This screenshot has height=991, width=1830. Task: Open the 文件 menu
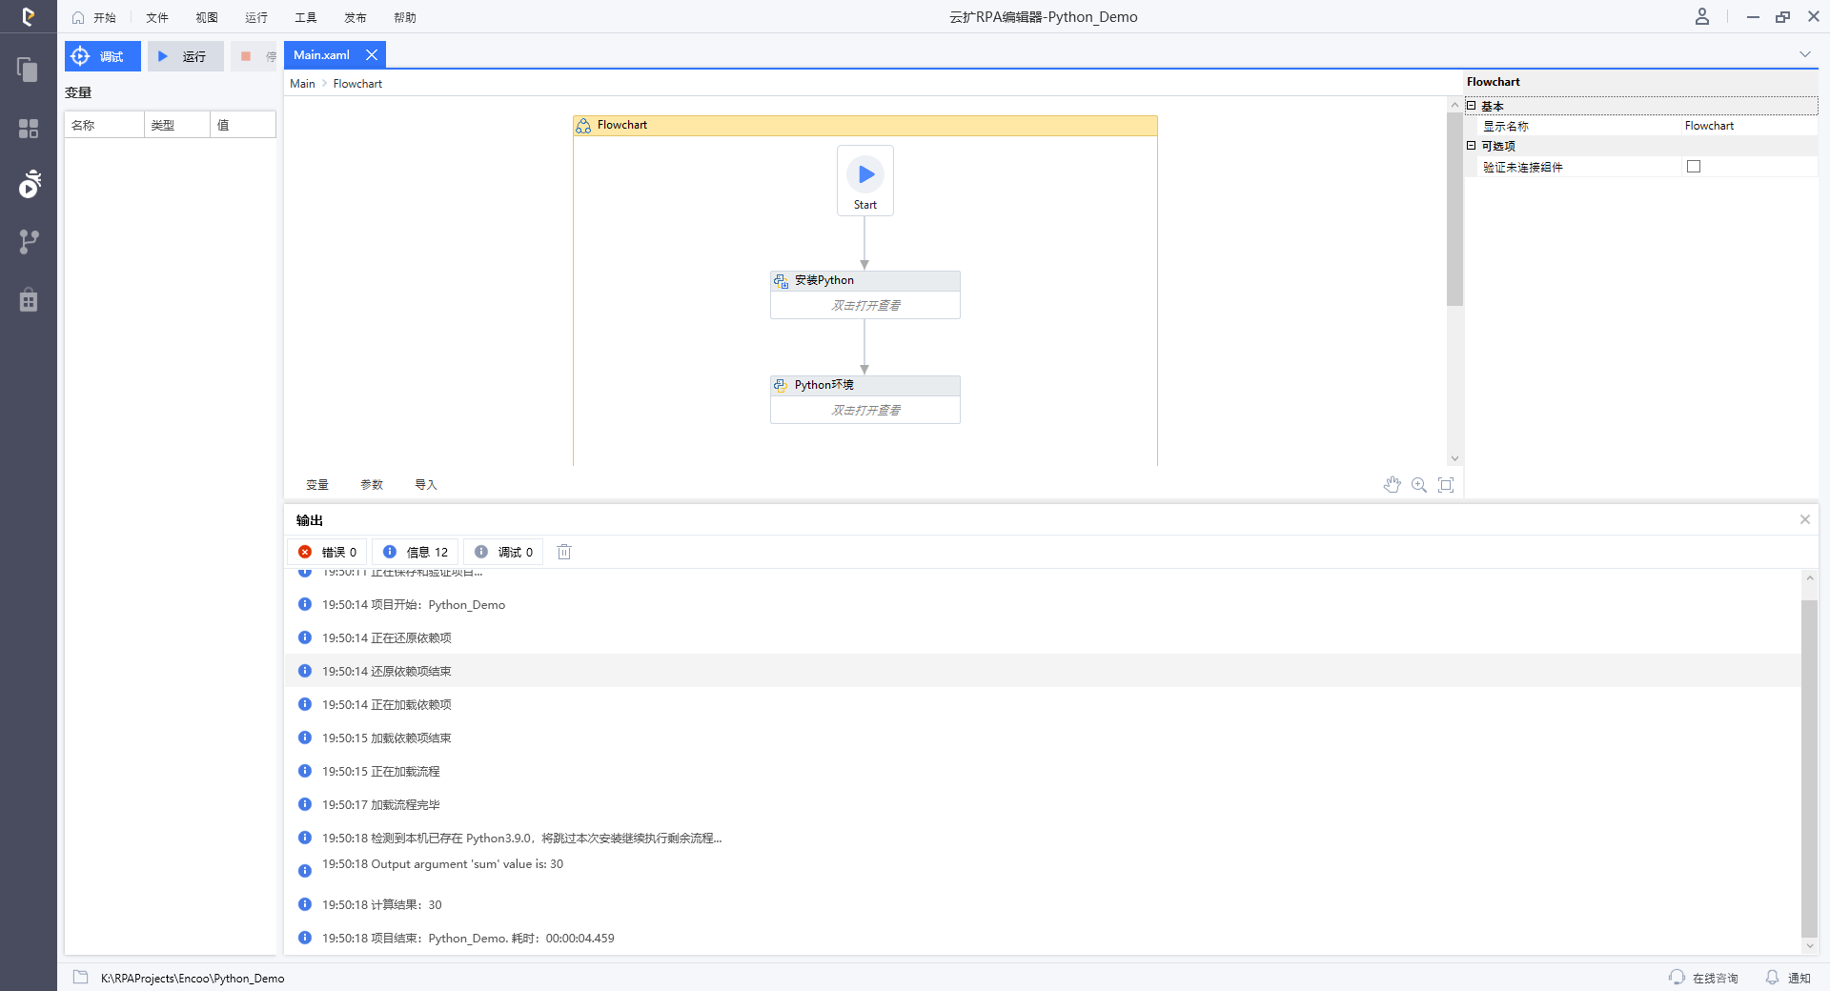[x=157, y=17]
